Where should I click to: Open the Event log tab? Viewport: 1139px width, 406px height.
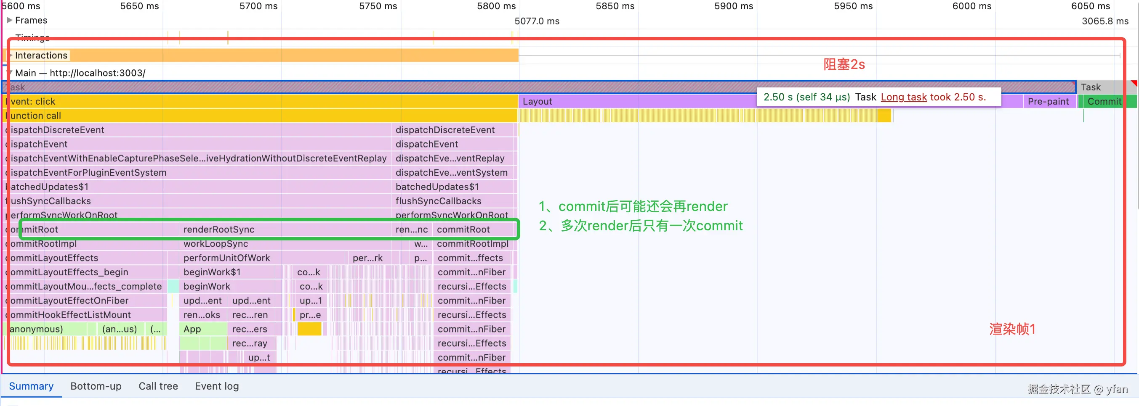pyautogui.click(x=217, y=386)
